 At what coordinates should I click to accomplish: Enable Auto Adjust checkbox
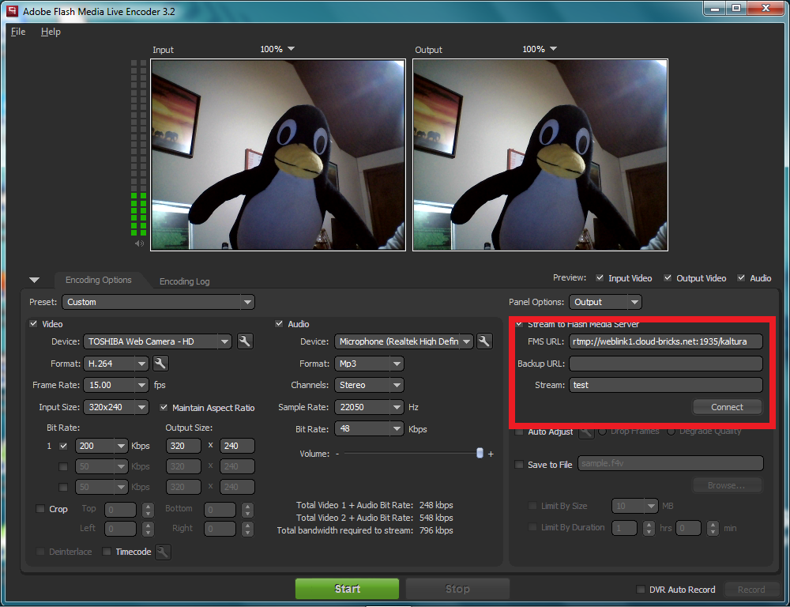[x=518, y=432]
